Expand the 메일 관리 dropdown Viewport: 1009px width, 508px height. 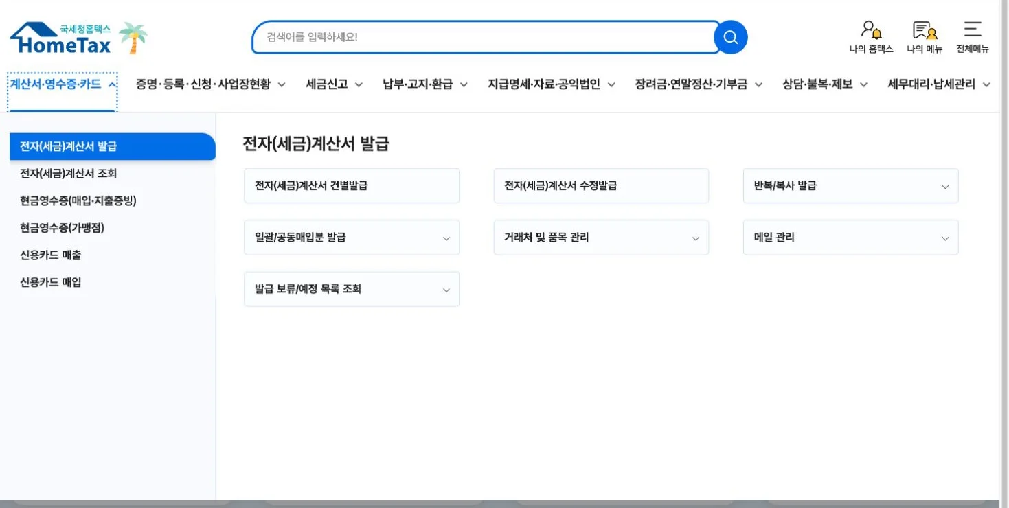pos(850,238)
